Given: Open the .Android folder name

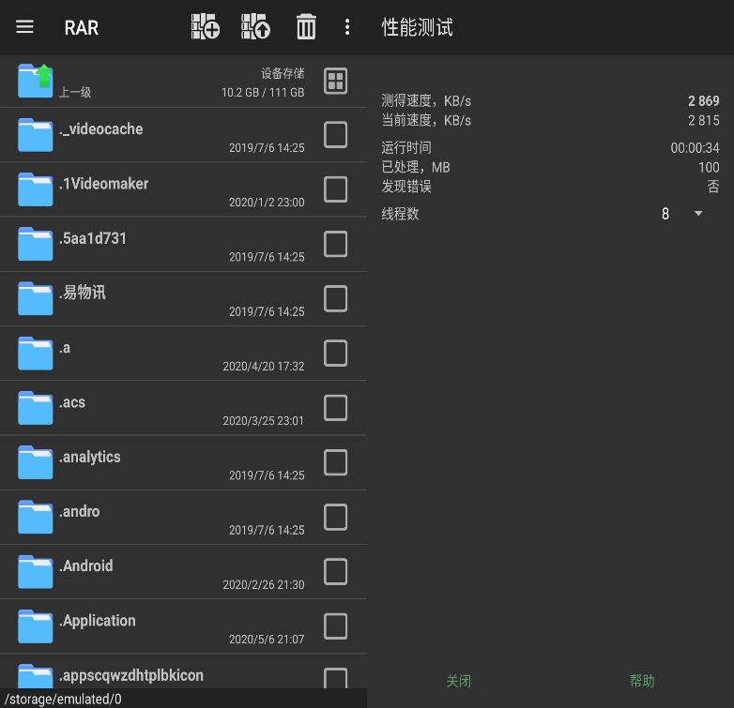Looking at the screenshot, I should tap(86, 565).
